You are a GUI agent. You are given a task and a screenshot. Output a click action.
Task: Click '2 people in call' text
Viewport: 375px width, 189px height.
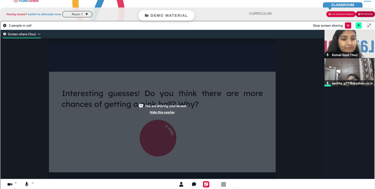(20, 25)
